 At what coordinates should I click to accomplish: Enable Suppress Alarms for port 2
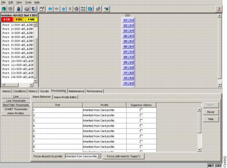point(141,115)
